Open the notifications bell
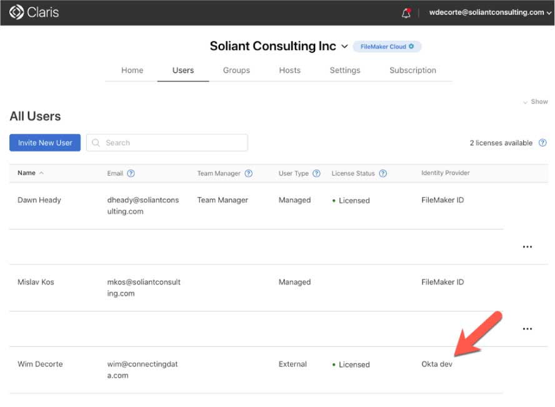 click(406, 13)
